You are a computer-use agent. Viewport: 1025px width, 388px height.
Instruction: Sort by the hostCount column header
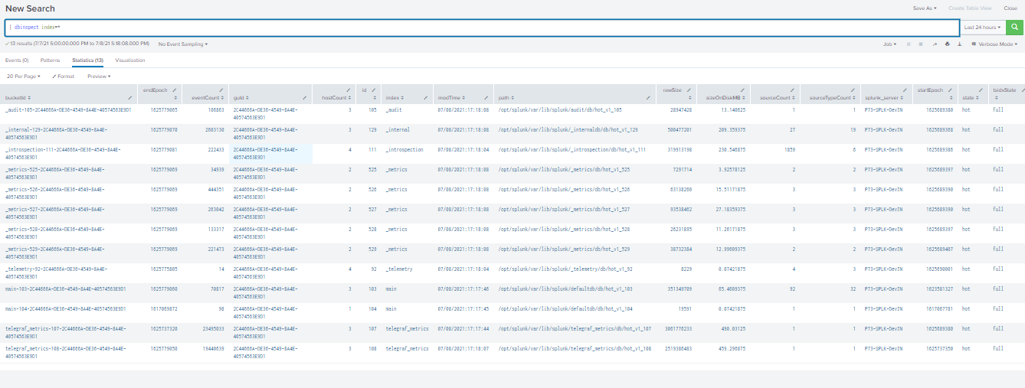tap(336, 98)
